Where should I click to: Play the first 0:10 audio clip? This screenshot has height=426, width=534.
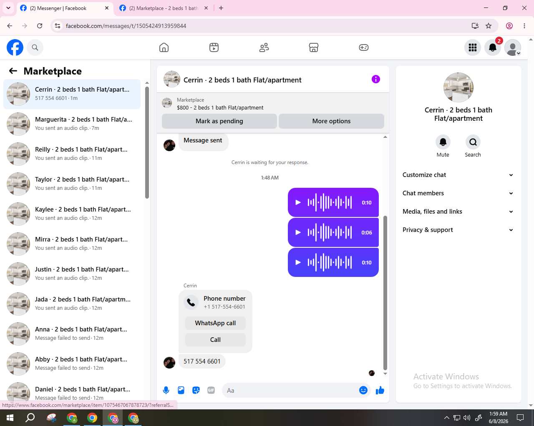coord(298,202)
